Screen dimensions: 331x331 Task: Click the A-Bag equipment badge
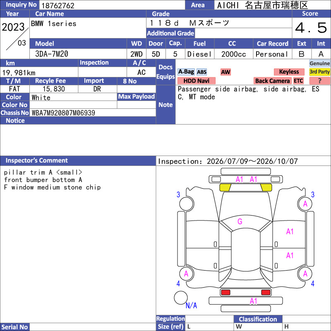coord(186,72)
